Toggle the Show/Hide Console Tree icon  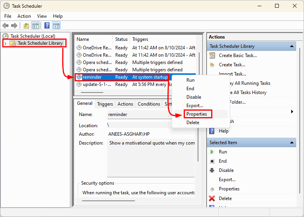pos(36,26)
